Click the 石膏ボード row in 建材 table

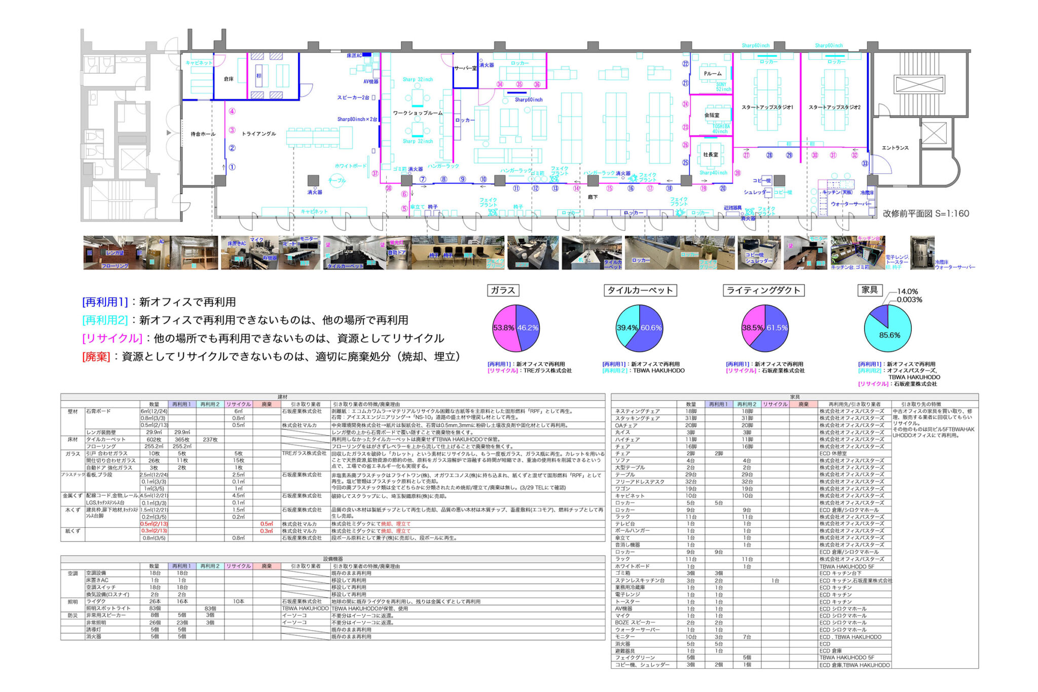(333, 411)
